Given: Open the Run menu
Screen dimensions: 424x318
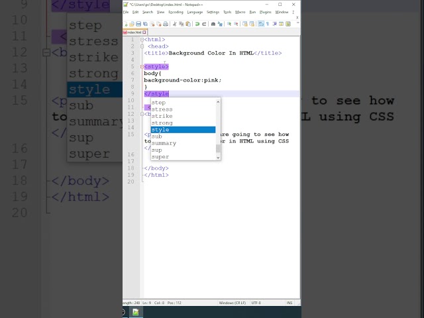Looking at the screenshot, I should click(252, 12).
